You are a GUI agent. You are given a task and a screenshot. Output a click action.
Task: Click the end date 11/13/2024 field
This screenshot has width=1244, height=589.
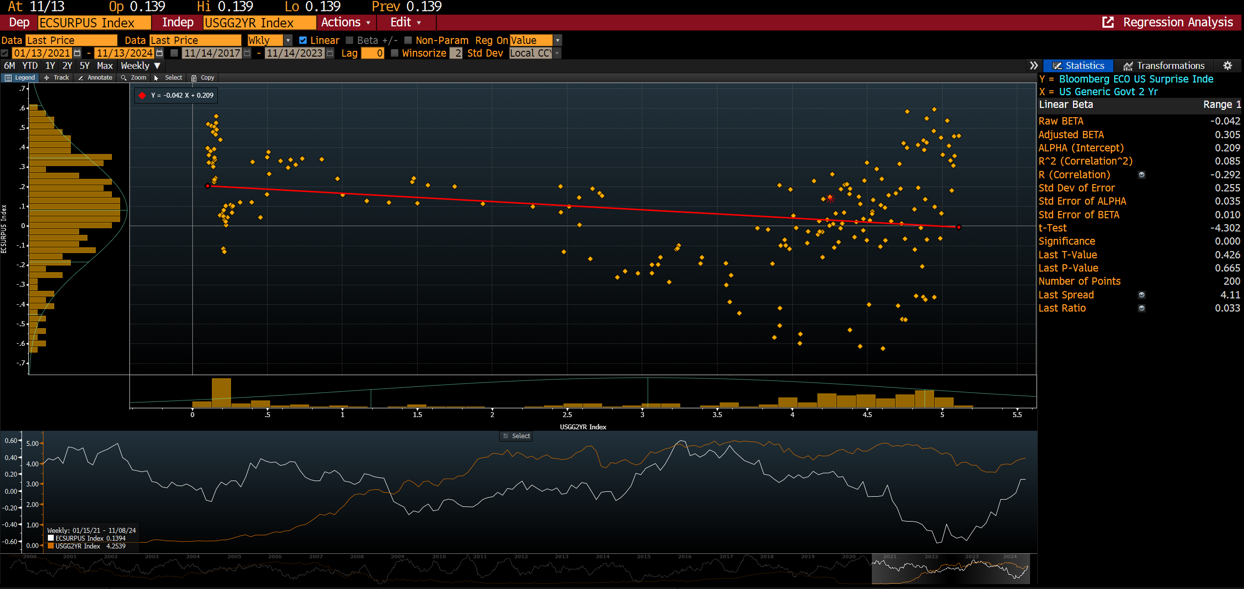coord(125,53)
